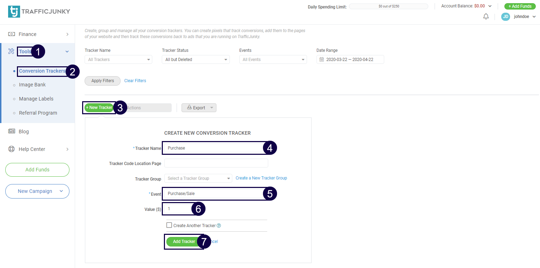Open notifications bell icon

[486, 17]
